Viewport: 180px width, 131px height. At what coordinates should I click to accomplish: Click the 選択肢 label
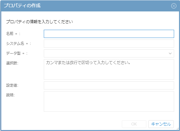(x=12, y=63)
